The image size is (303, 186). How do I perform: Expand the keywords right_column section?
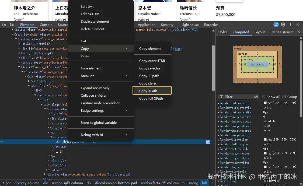[45, 174]
